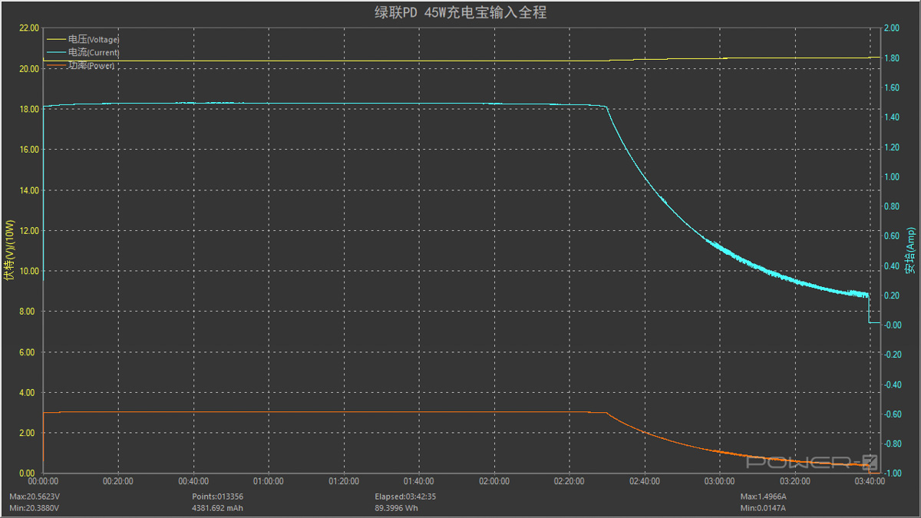Click the chart title 绿联PD 45W充电宝输入全程

pyautogui.click(x=460, y=12)
